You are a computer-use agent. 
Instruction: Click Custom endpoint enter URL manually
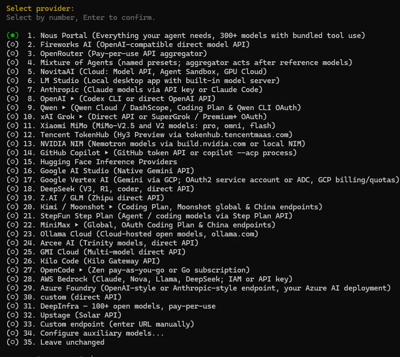click(117, 324)
